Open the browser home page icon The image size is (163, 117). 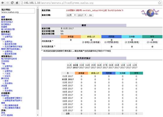17,3
